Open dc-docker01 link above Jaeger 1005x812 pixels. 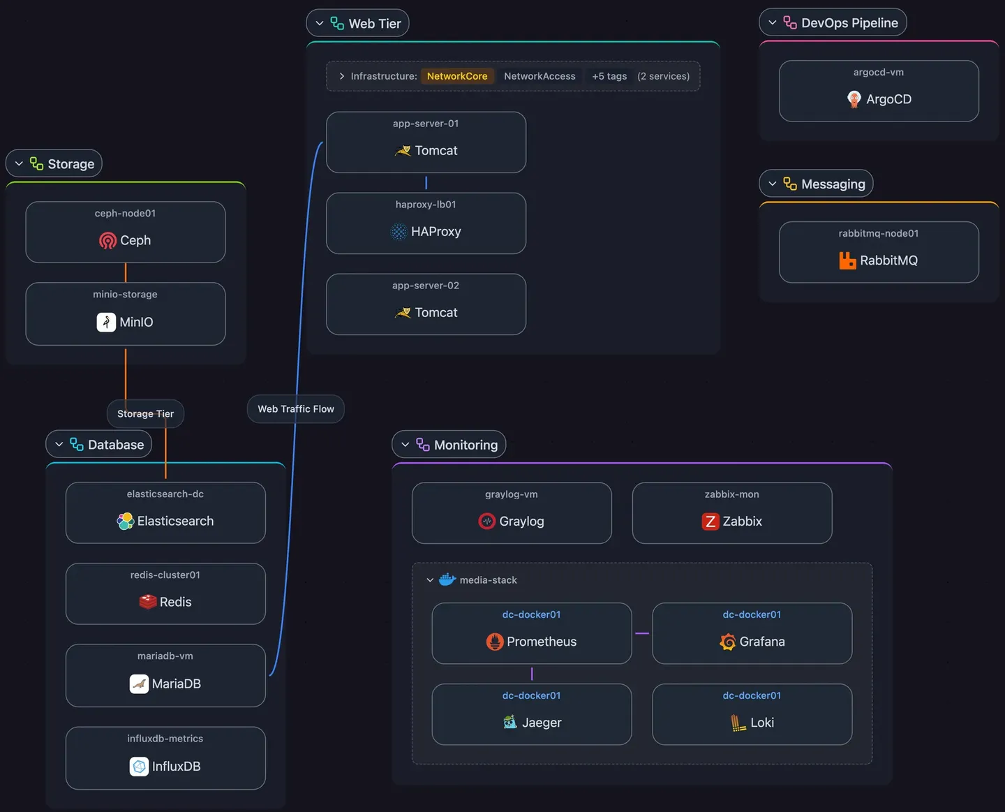pyautogui.click(x=532, y=696)
